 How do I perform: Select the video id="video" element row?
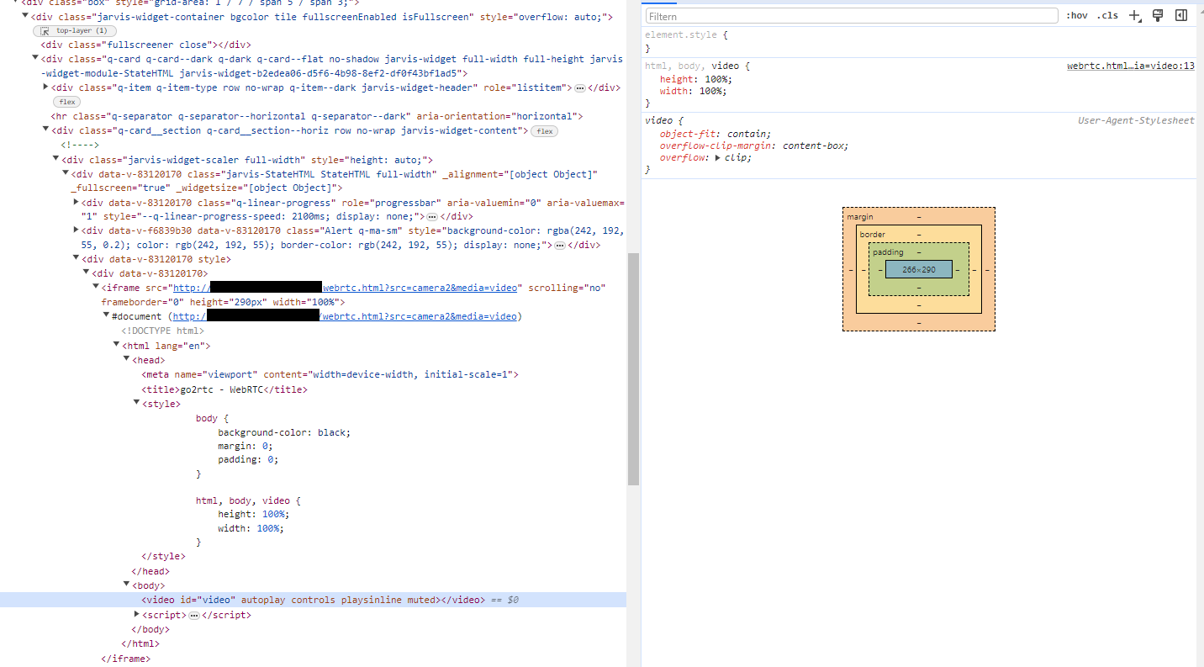point(313,600)
